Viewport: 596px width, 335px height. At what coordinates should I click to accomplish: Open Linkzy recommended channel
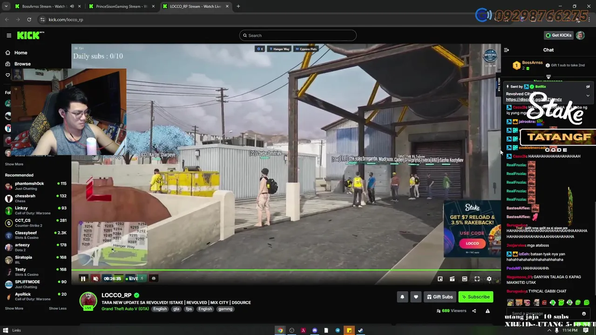click(x=36, y=210)
